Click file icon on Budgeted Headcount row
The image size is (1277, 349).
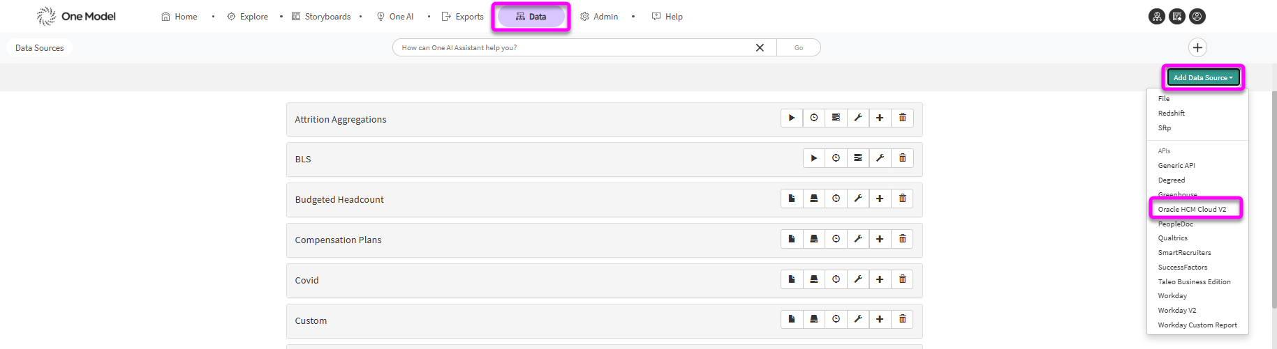point(792,199)
